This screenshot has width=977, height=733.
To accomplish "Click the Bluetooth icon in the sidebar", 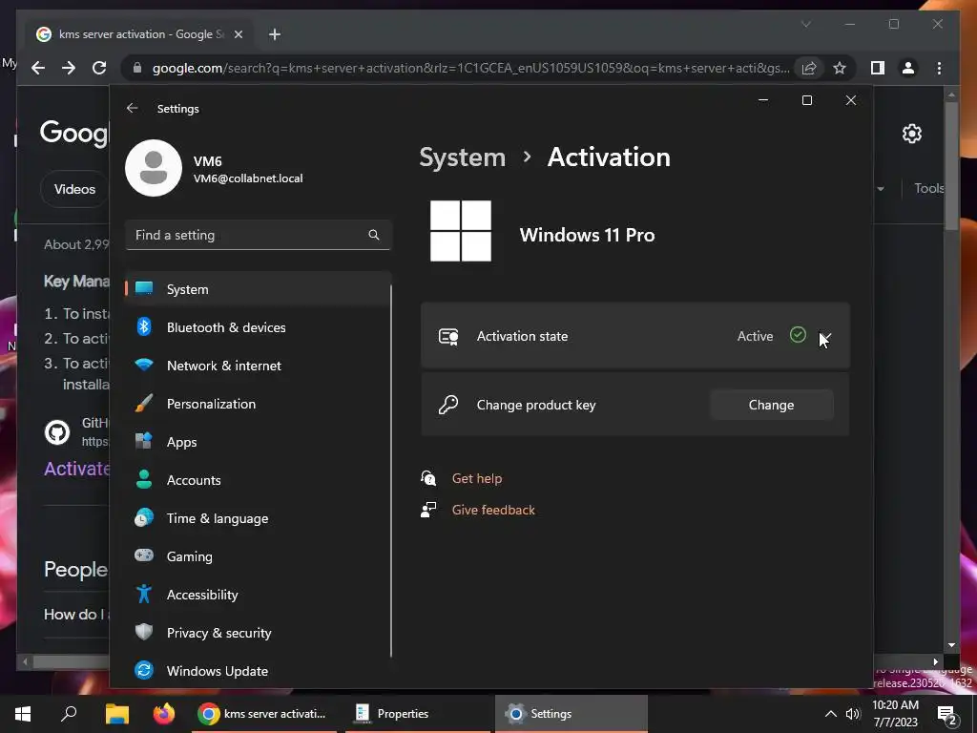I will (144, 326).
